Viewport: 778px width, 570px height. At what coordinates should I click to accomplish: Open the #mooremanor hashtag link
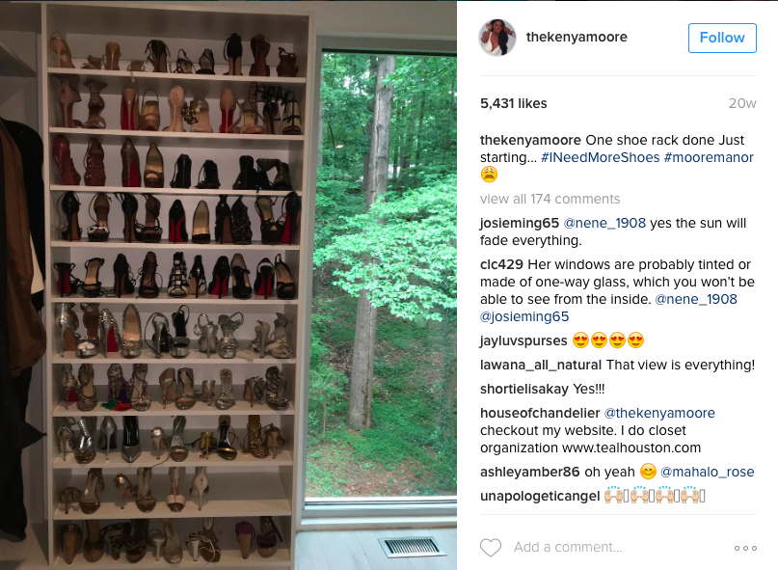(x=709, y=157)
